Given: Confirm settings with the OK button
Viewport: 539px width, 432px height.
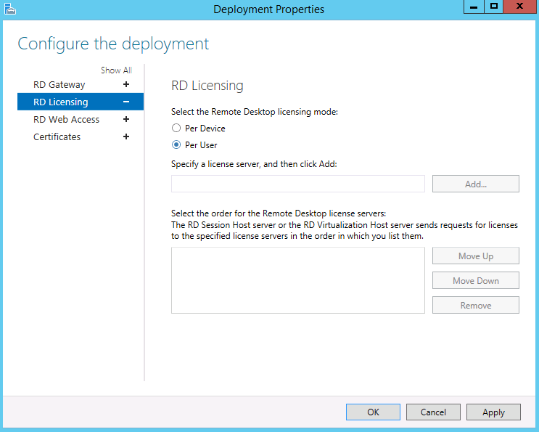Looking at the screenshot, I should pyautogui.click(x=373, y=412).
